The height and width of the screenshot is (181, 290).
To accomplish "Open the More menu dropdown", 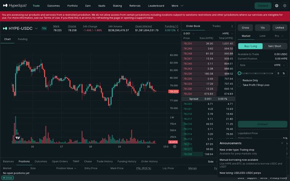I will tap(177, 6).
